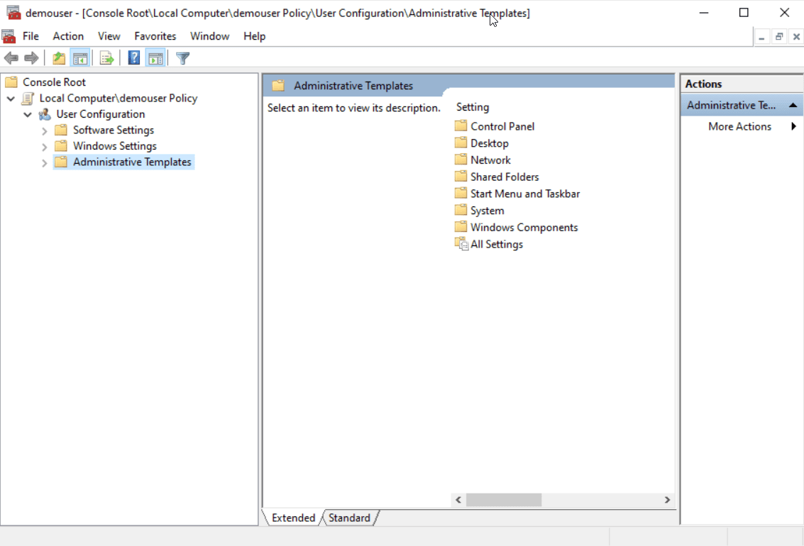Screen dimensions: 804x546
Task: Click the MMC app icon in title bar
Action: click(x=14, y=12)
